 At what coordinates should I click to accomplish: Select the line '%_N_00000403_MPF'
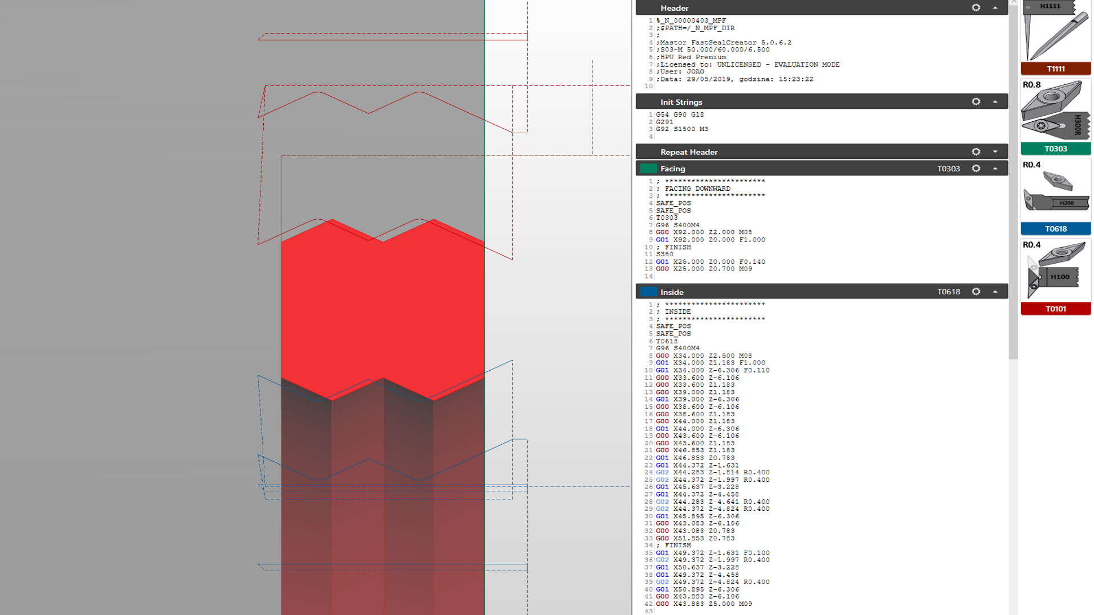coord(691,20)
